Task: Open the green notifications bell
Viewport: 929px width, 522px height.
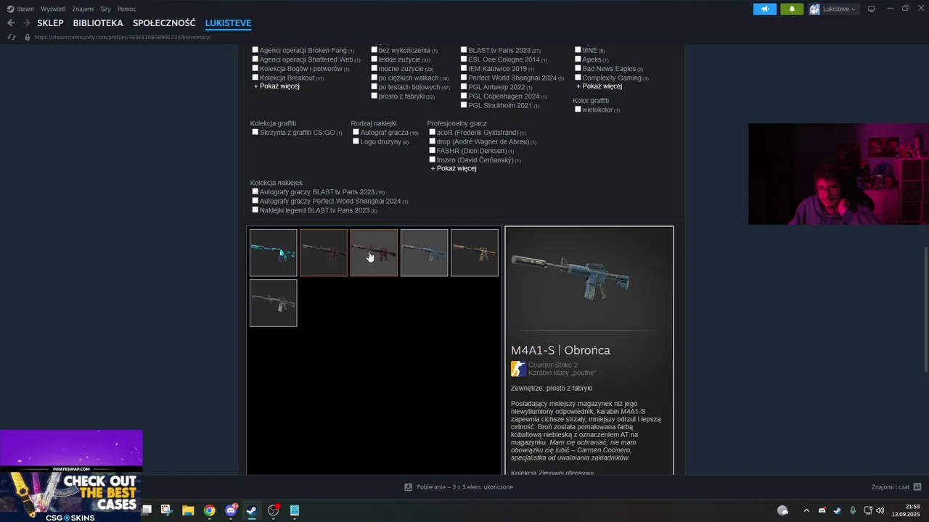Action: click(792, 9)
